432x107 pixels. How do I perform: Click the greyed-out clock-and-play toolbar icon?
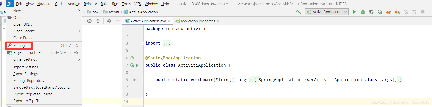pyautogui.click(x=406, y=12)
